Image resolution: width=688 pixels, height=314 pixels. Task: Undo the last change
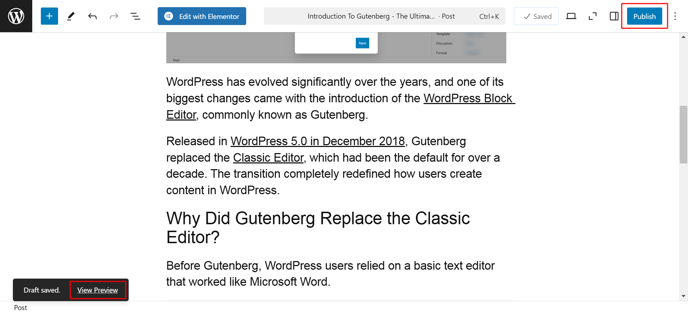92,16
